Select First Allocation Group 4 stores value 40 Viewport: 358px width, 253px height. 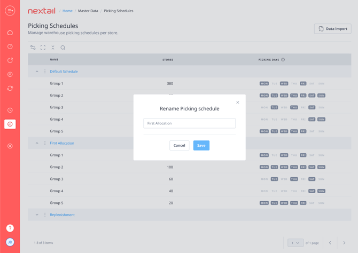click(171, 191)
